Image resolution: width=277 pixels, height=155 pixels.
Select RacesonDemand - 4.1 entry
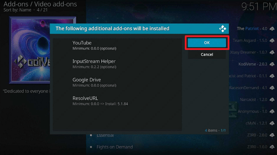(x=248, y=88)
